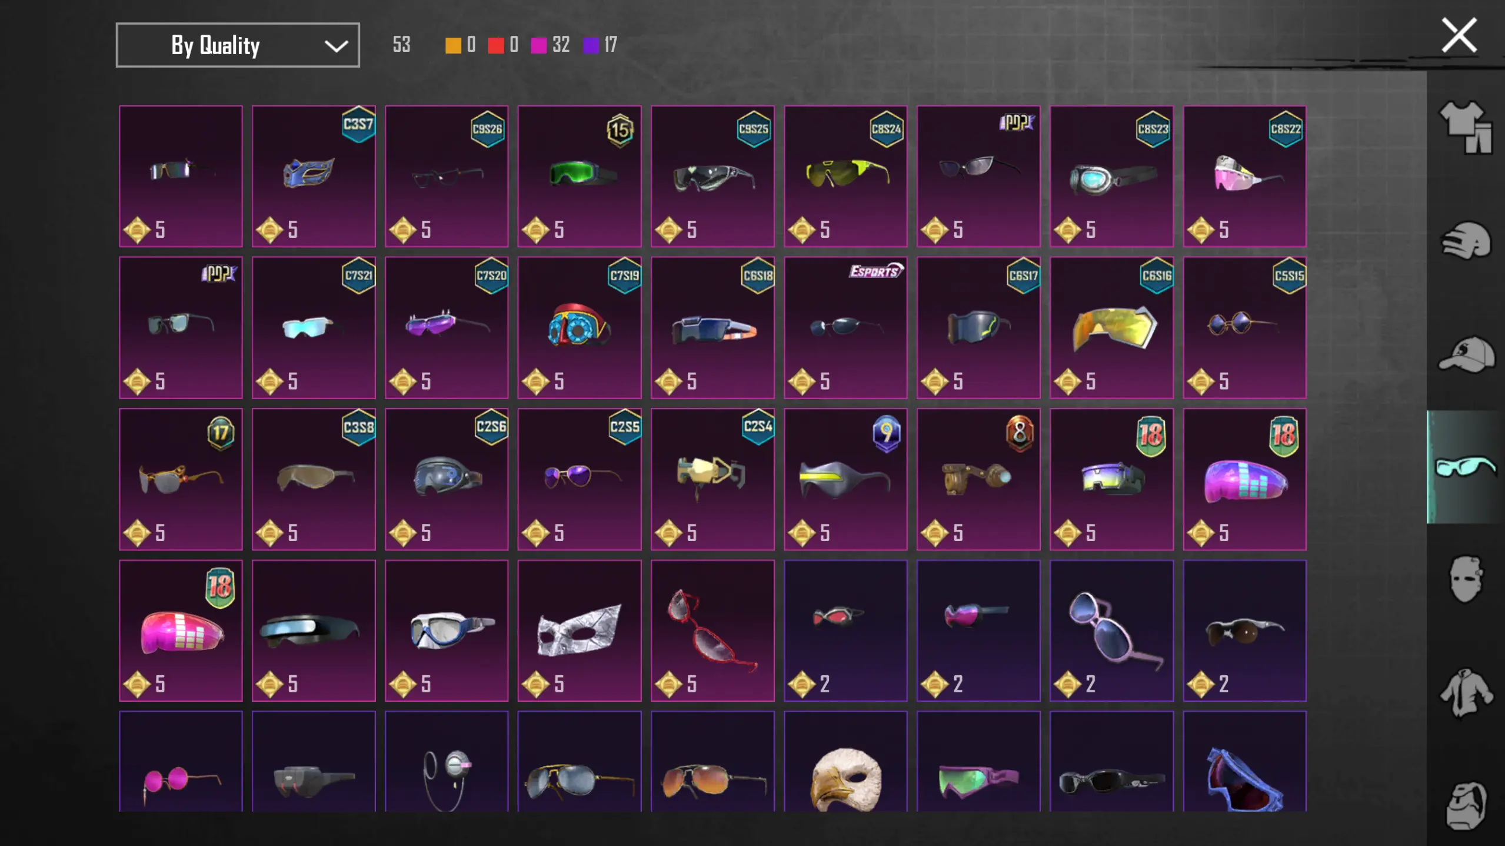Click the orange quality color swatch
Viewport: 1505px width, 846px height.
point(453,45)
